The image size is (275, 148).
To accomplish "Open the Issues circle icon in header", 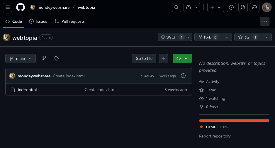I will coord(231,7).
